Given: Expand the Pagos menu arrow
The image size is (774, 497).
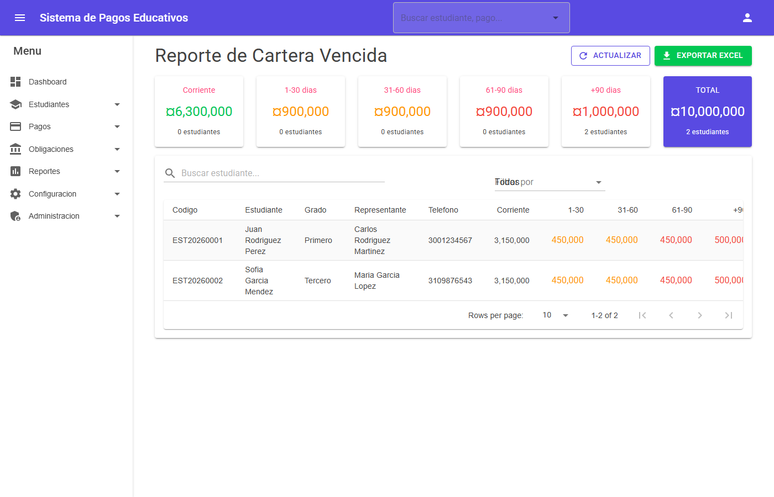Looking at the screenshot, I should point(117,126).
